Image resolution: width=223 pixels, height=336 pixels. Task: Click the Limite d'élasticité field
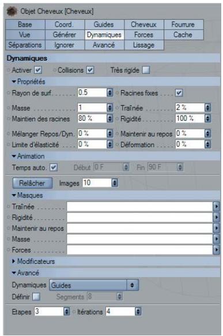[92, 144]
